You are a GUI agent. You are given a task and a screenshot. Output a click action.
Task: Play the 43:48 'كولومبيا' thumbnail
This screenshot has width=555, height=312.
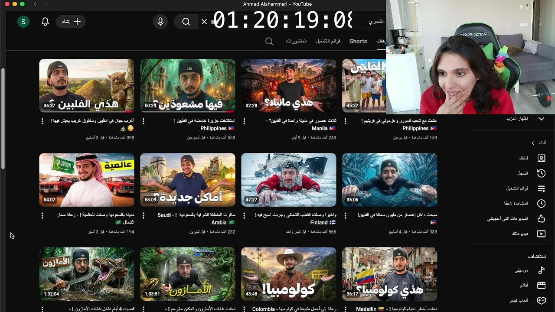click(x=289, y=274)
